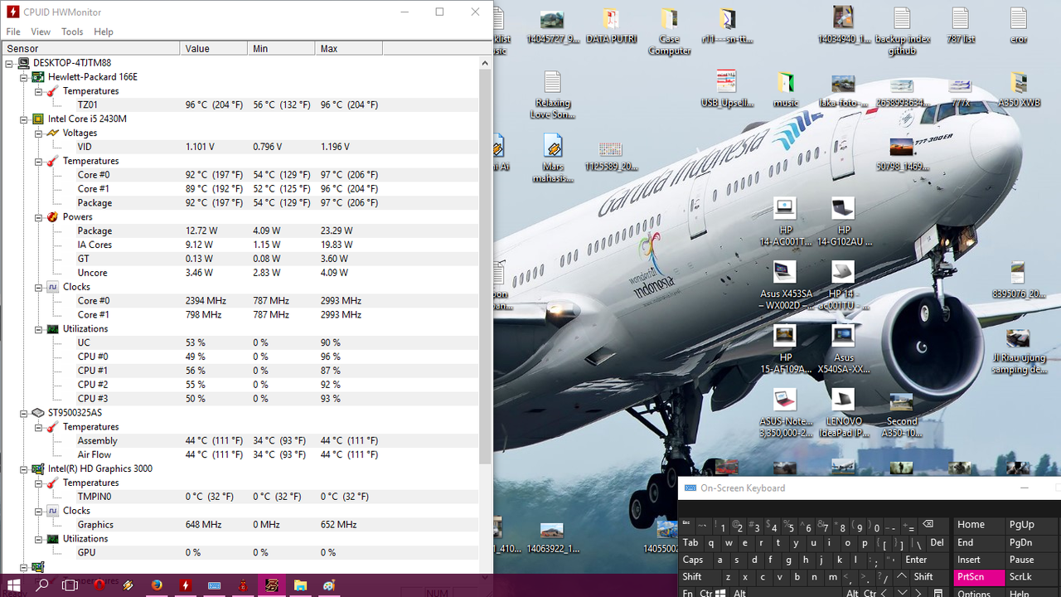Screen dimensions: 1061x597
Task: Open the LENOVO IdeaPad desktop shortcut
Action: (x=844, y=413)
